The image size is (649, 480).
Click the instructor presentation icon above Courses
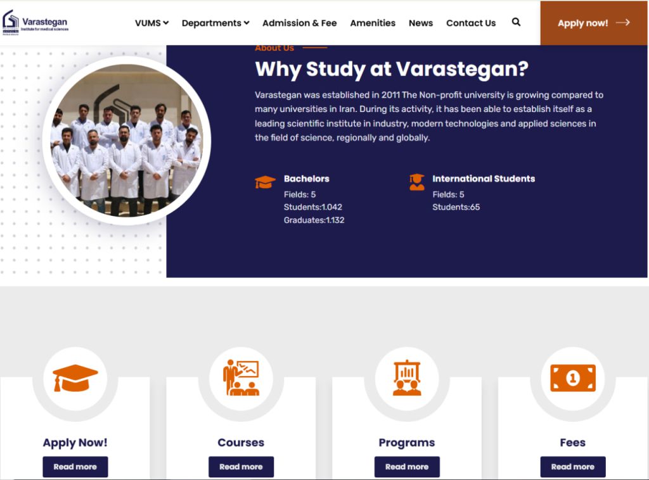click(x=241, y=378)
